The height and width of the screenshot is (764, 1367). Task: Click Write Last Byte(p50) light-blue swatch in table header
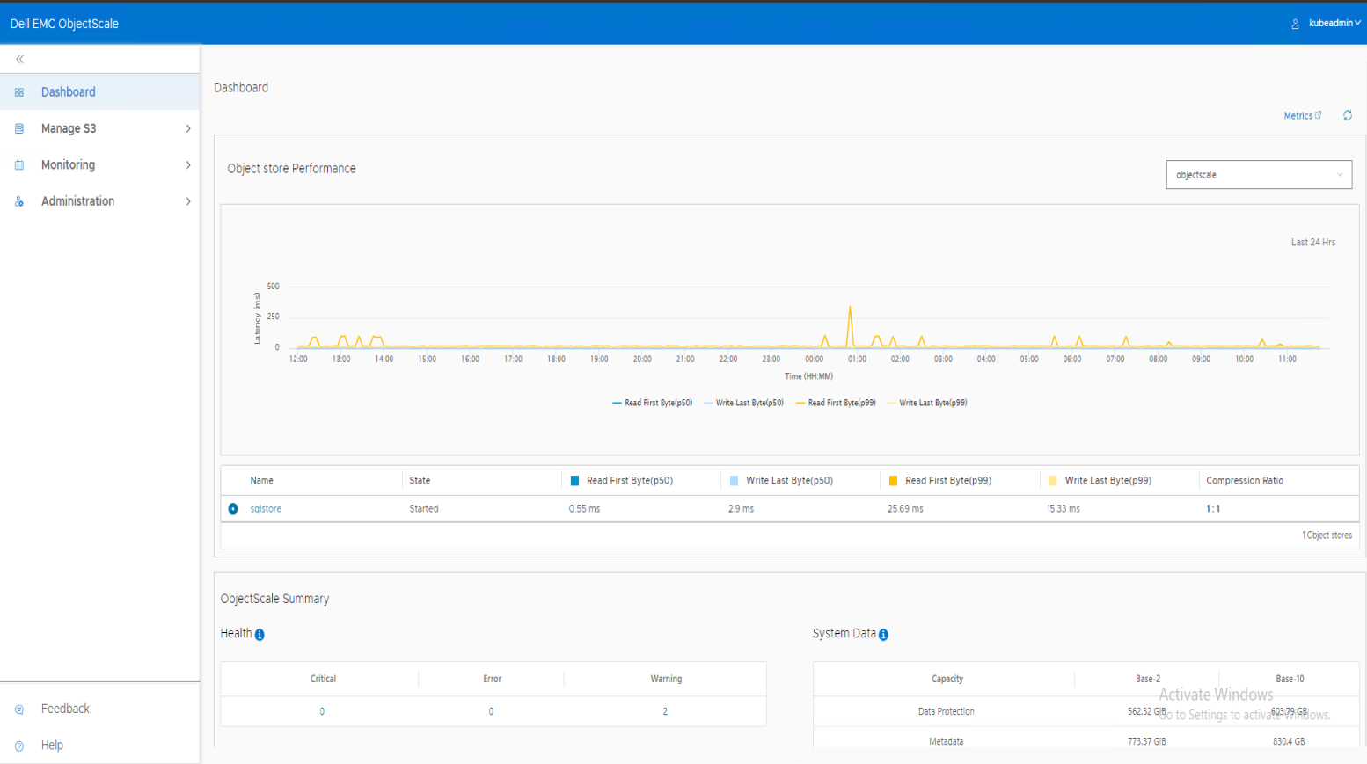tap(735, 481)
